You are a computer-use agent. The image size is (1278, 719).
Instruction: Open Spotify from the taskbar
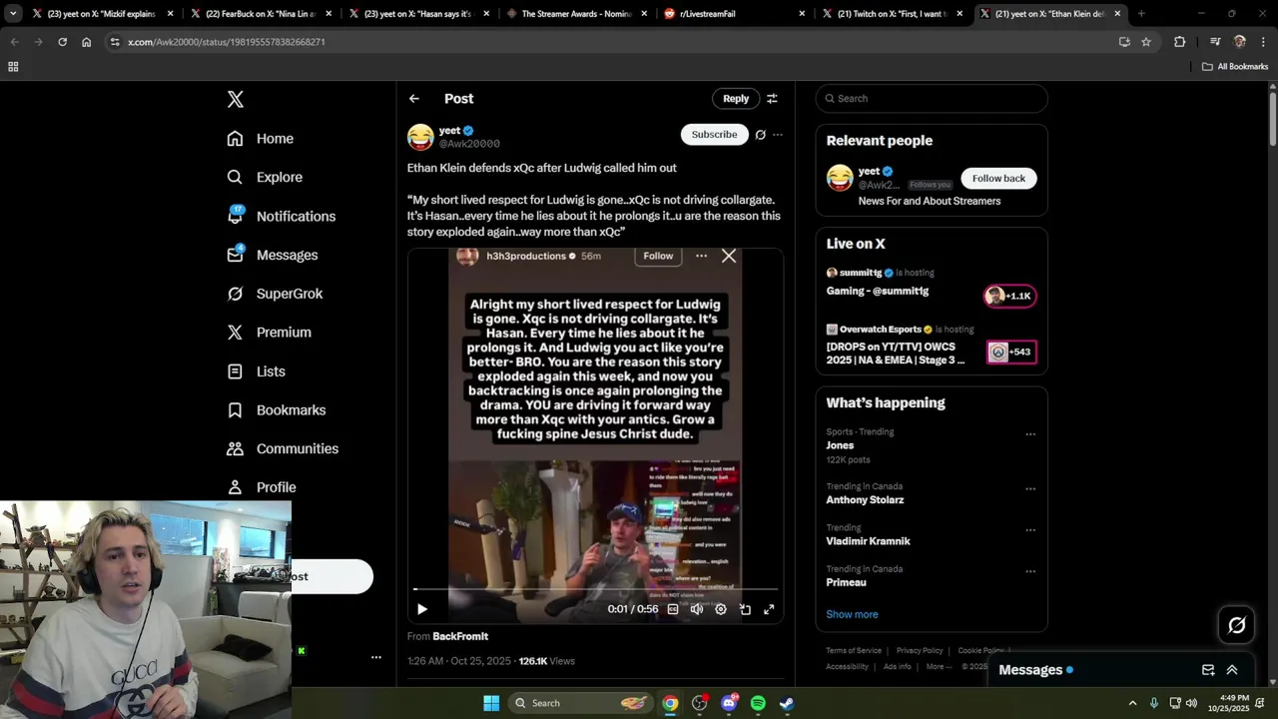click(x=758, y=703)
